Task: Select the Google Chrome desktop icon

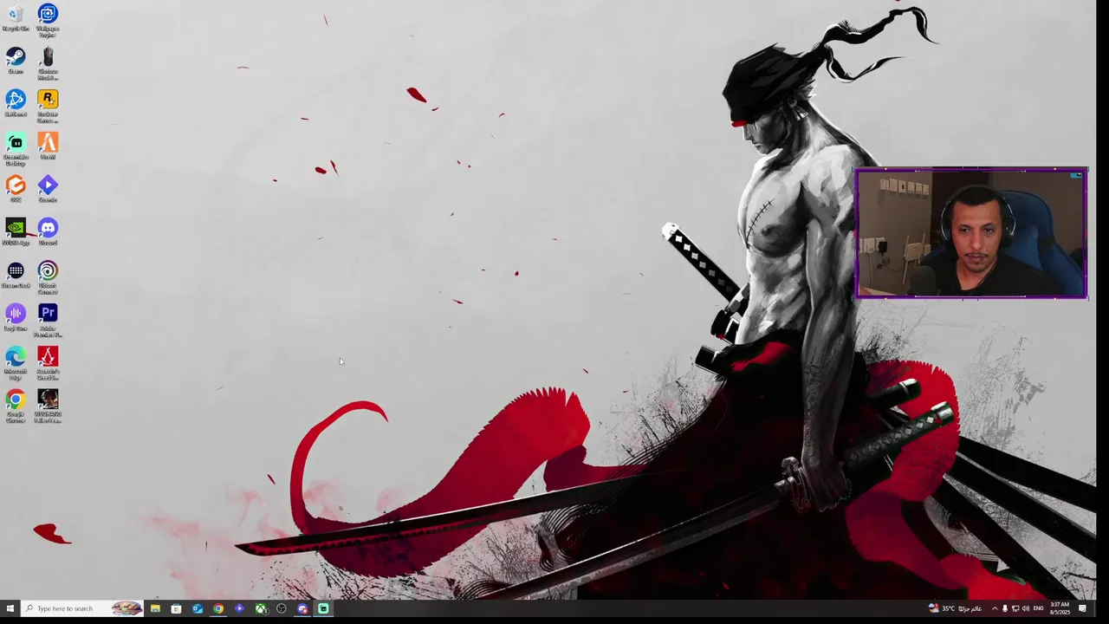Action: coord(16,406)
